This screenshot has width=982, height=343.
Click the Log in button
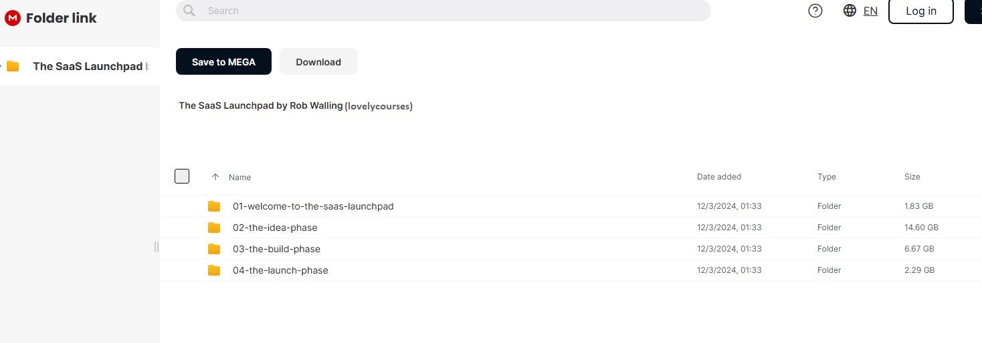(920, 11)
